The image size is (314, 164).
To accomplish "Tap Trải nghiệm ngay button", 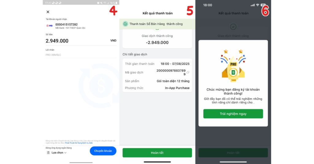I will (233, 114).
